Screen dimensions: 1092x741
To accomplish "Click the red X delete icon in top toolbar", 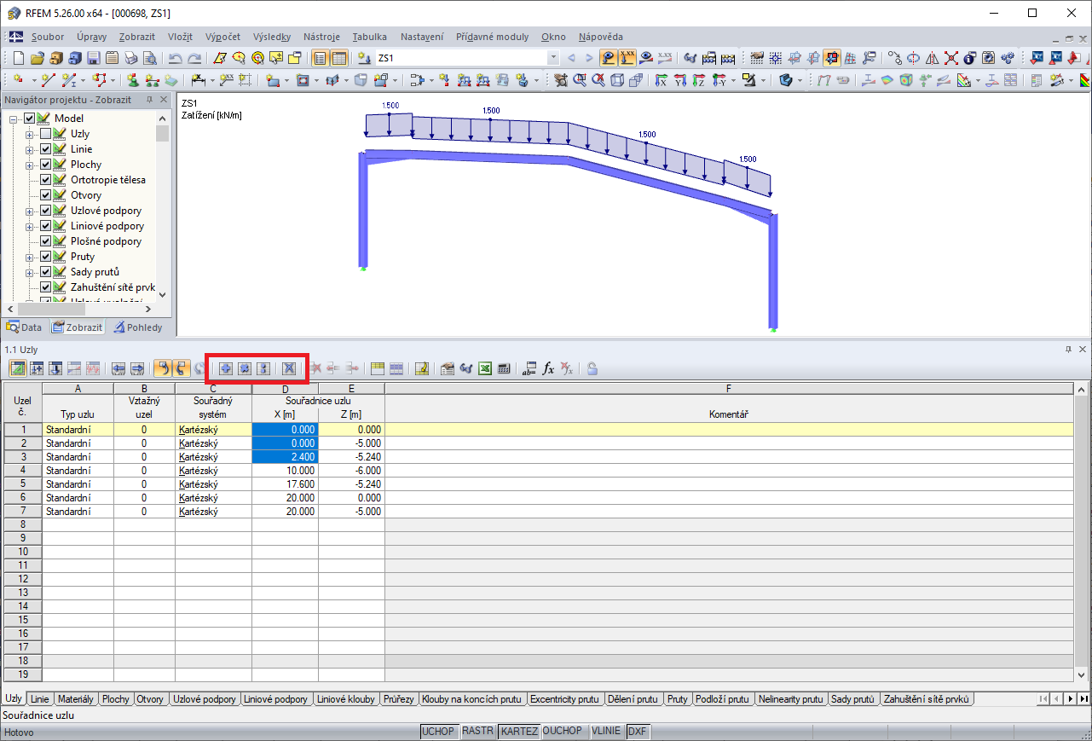I will (x=950, y=59).
